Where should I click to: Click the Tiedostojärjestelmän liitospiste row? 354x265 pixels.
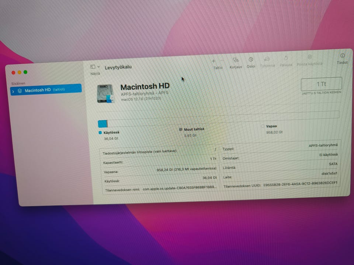159,152
